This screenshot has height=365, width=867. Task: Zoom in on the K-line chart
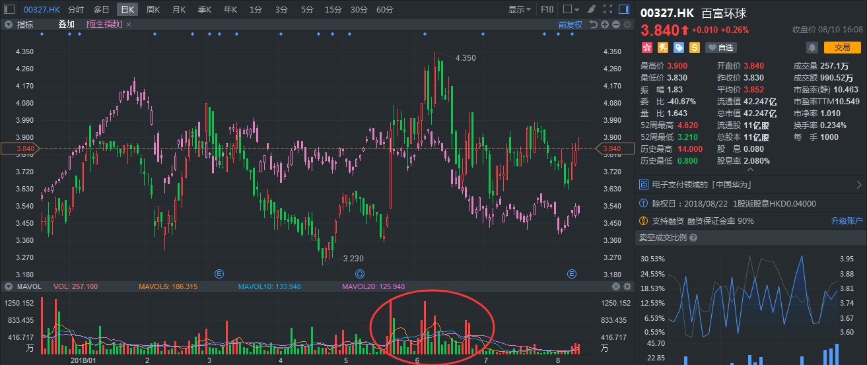pos(604,24)
